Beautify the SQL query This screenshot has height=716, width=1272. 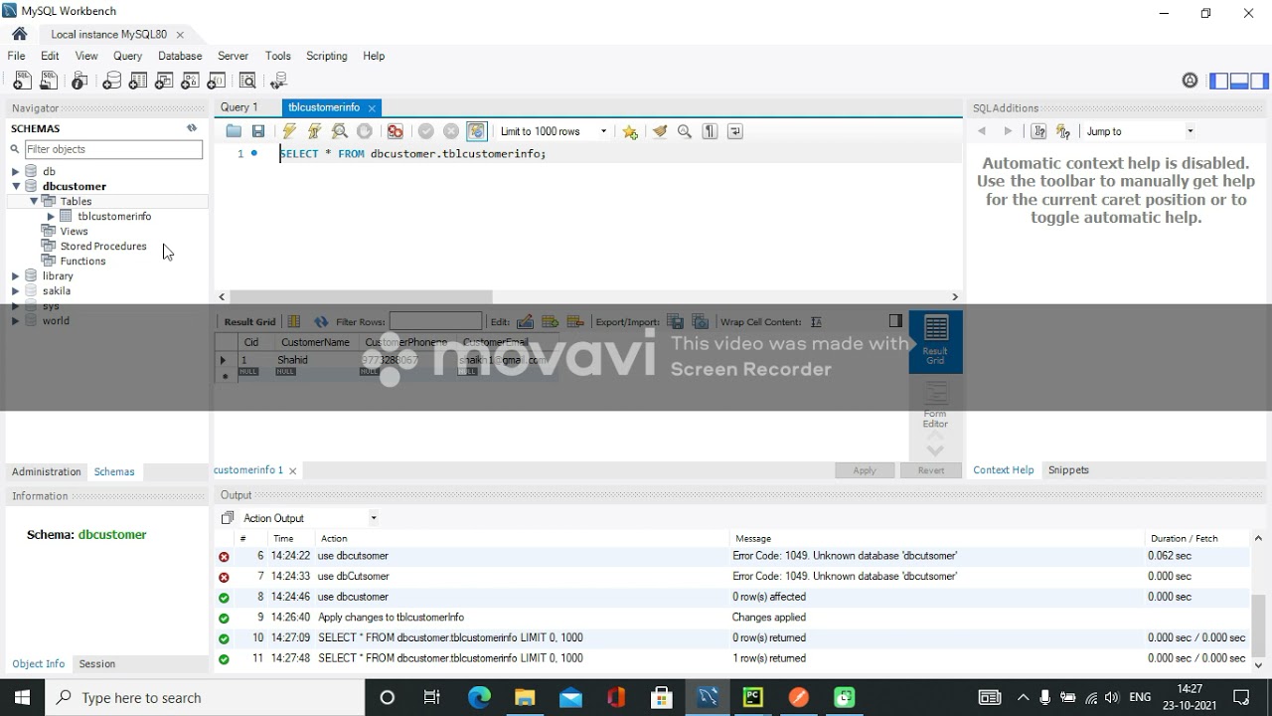tap(660, 131)
